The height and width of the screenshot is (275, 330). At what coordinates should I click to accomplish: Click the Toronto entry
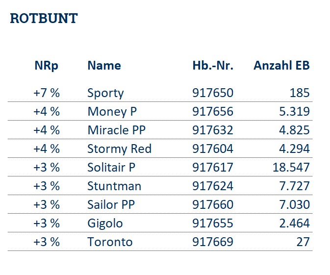(x=110, y=242)
